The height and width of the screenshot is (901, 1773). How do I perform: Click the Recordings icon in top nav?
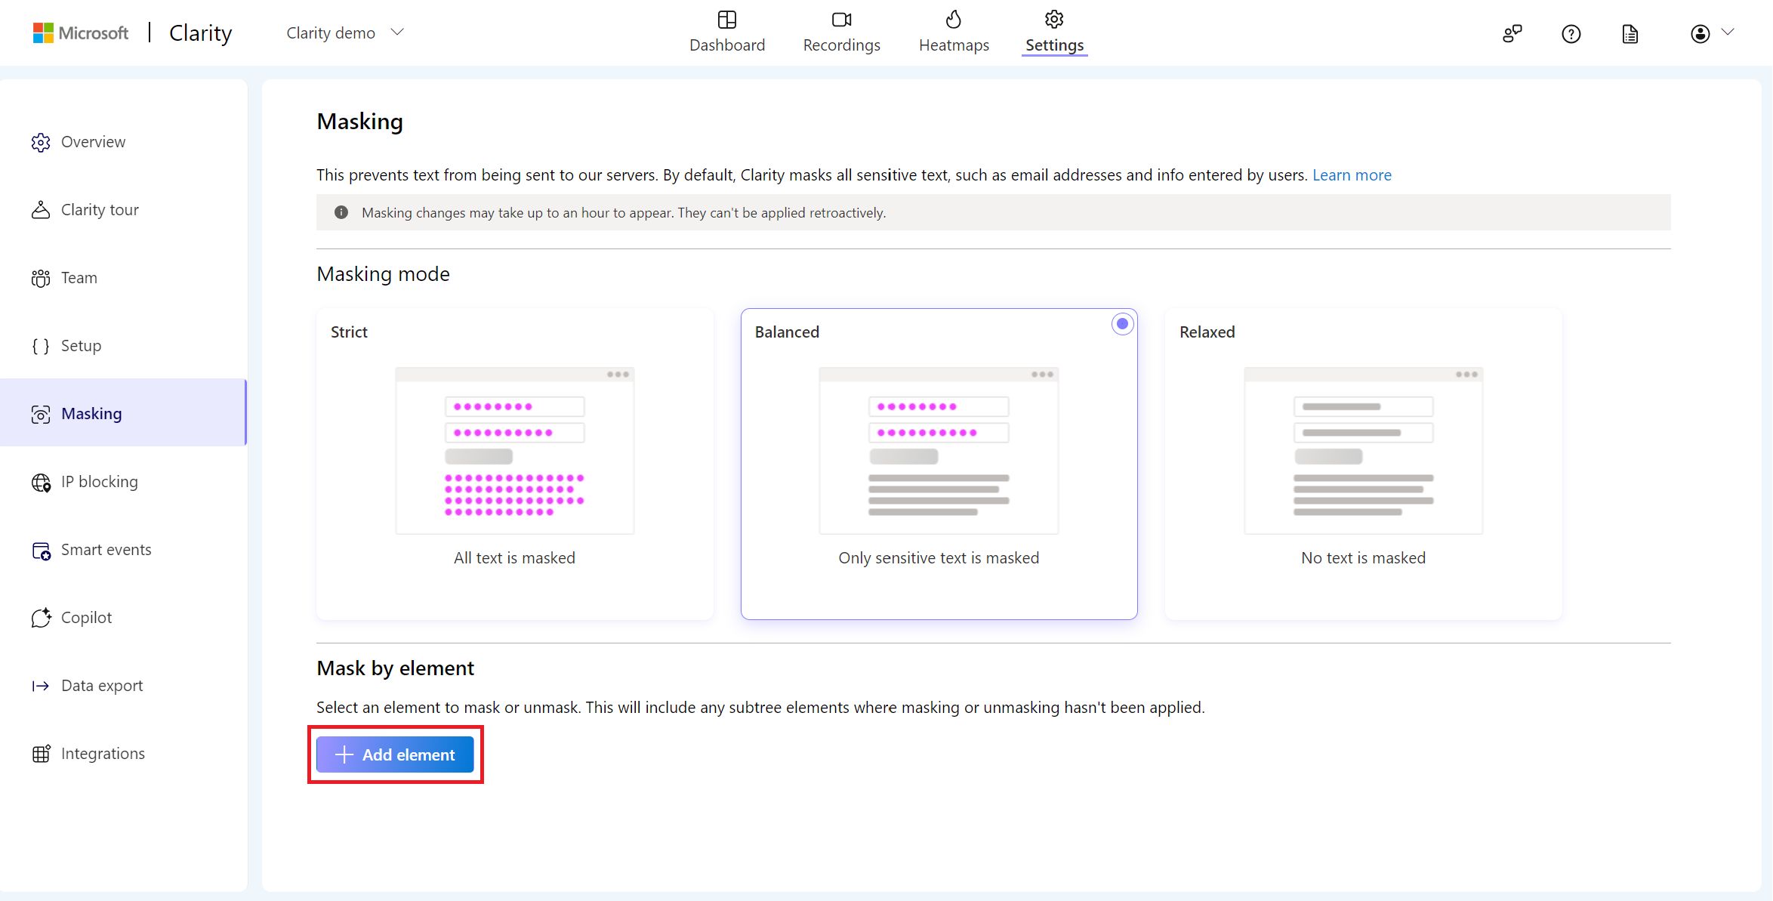[x=840, y=20]
